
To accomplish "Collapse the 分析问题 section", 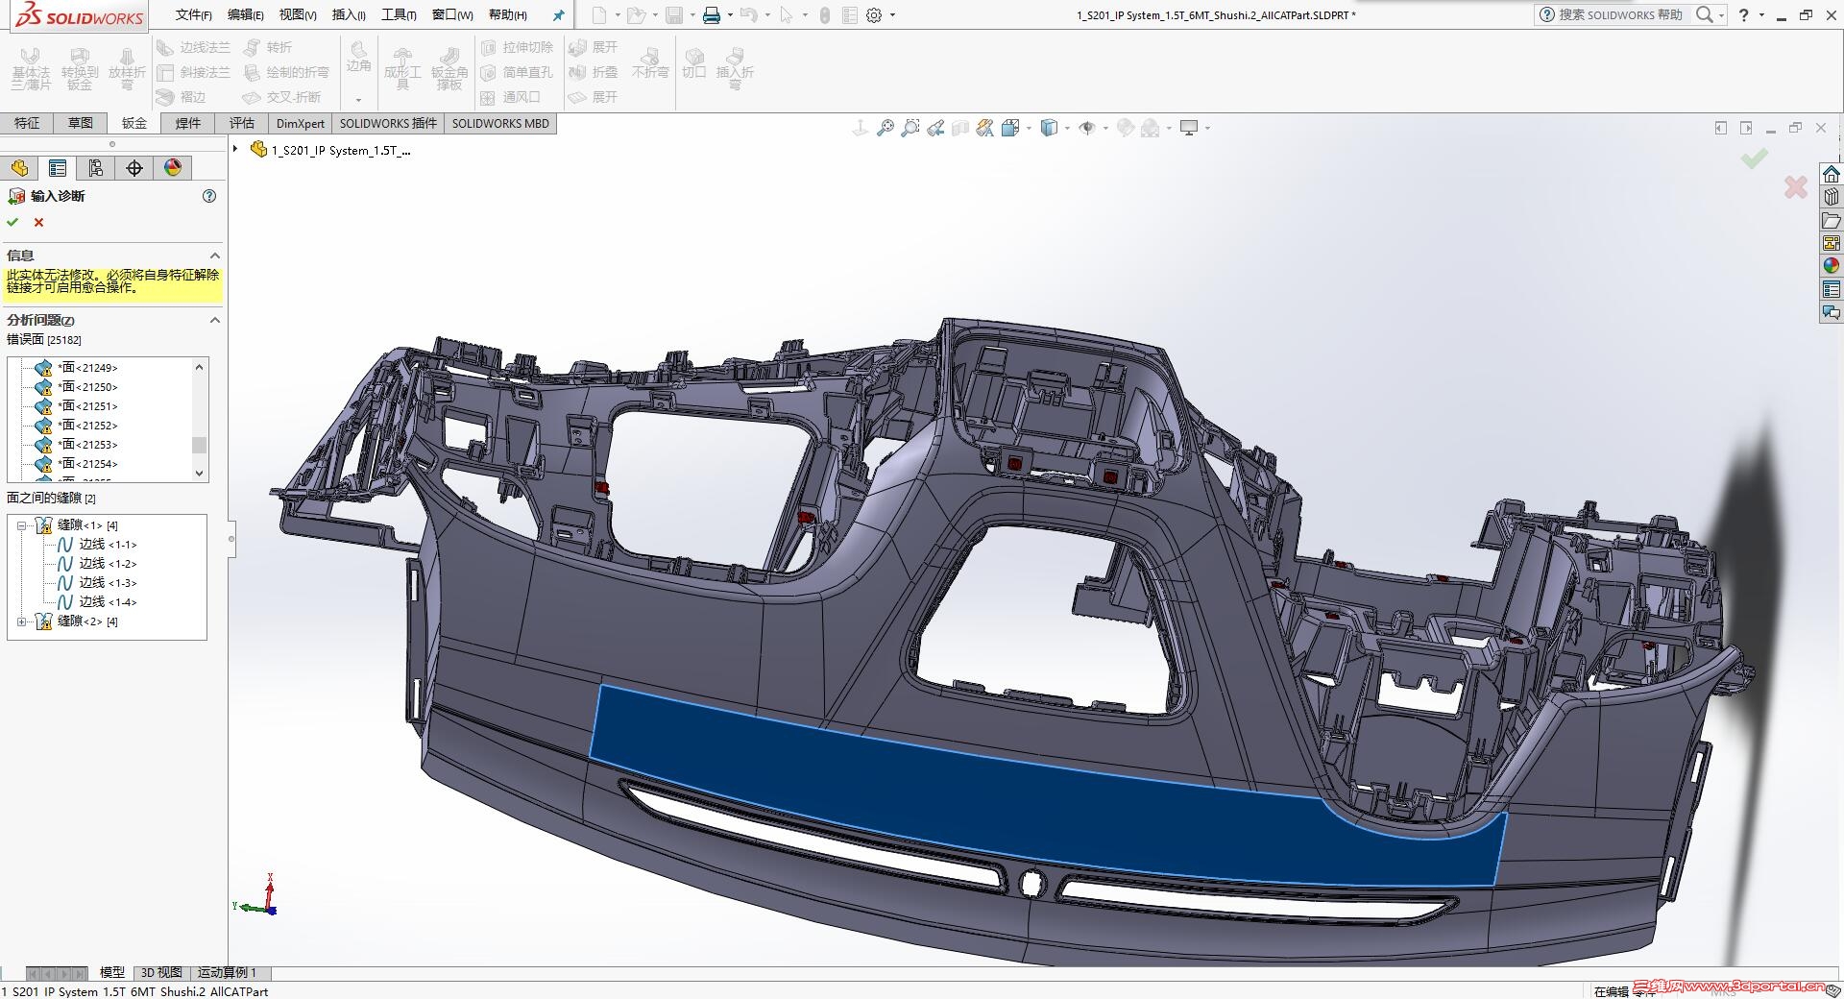I will (x=215, y=320).
